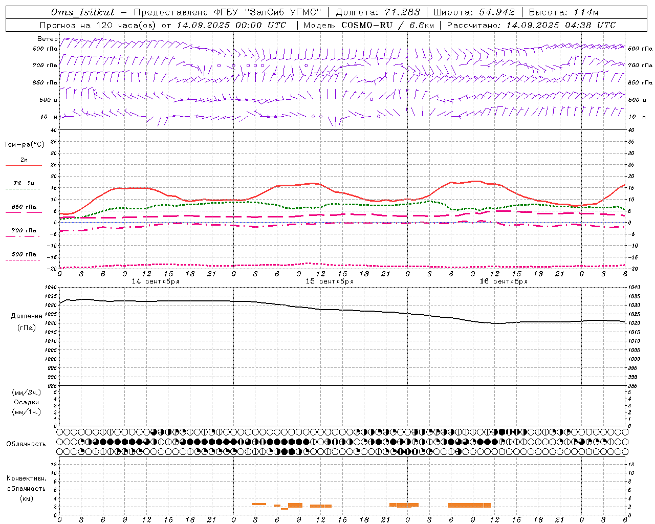Click the solid red 2м temperature legend line
This screenshot has height=524, width=655.
(x=24, y=165)
